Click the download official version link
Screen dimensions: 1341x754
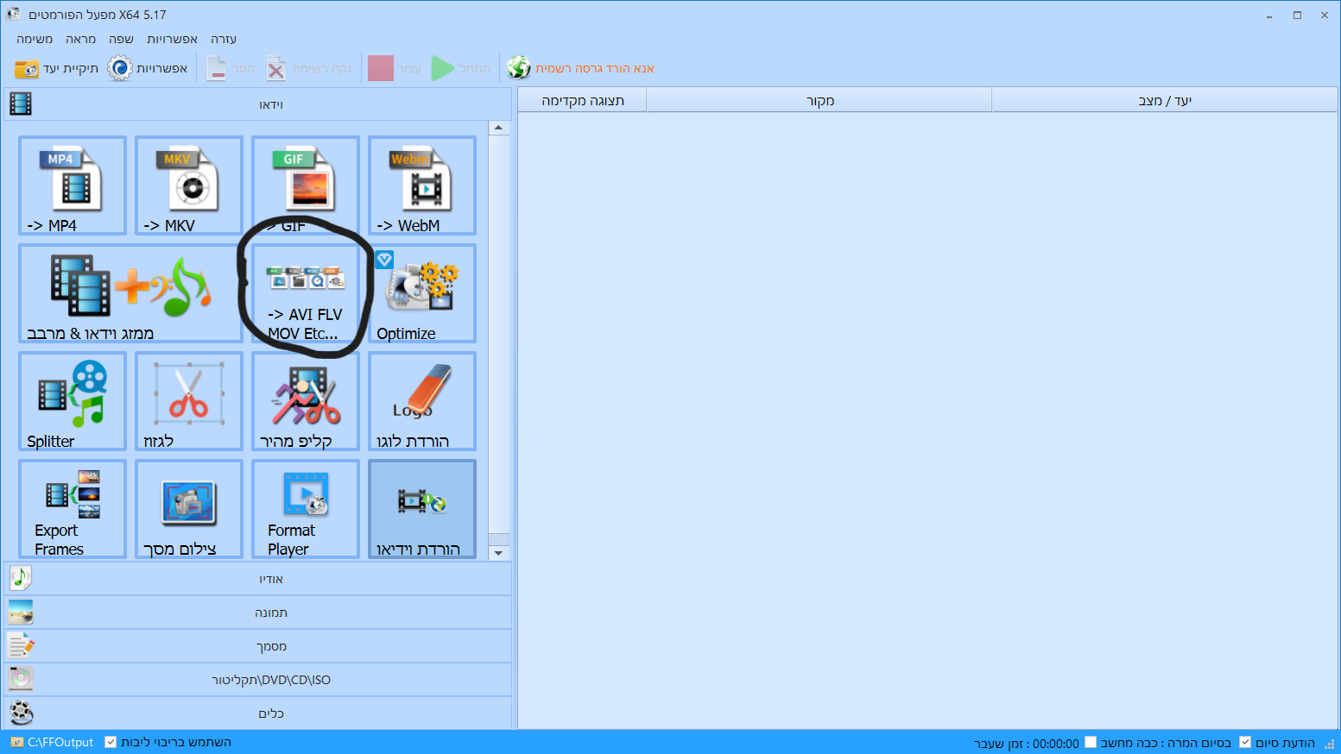[594, 68]
